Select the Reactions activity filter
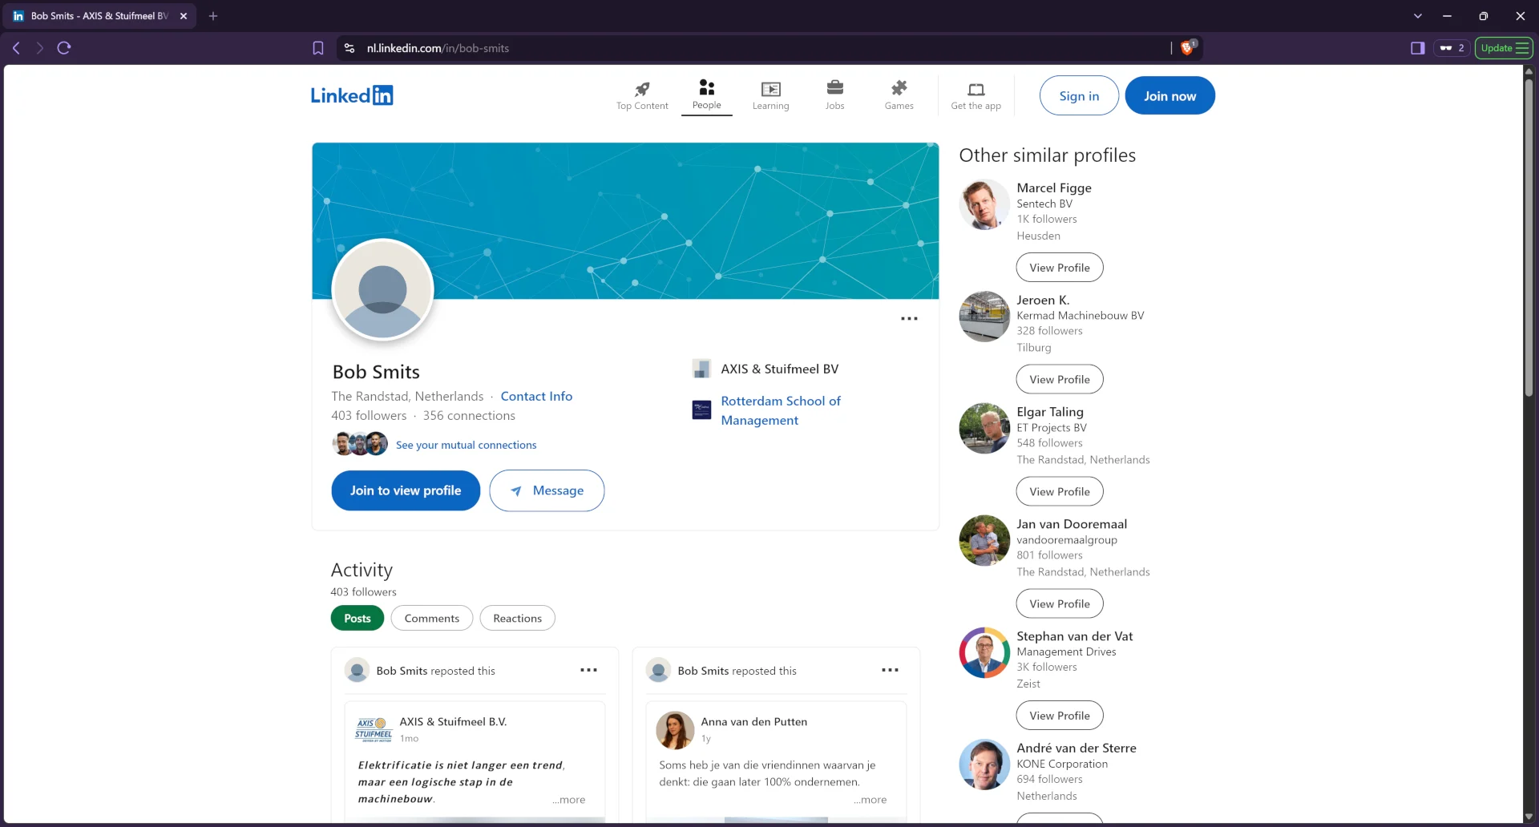The height and width of the screenshot is (827, 1539). (517, 618)
